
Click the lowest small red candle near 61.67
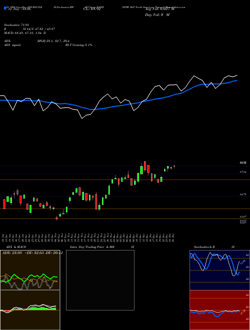pyautogui.click(x=56, y=218)
